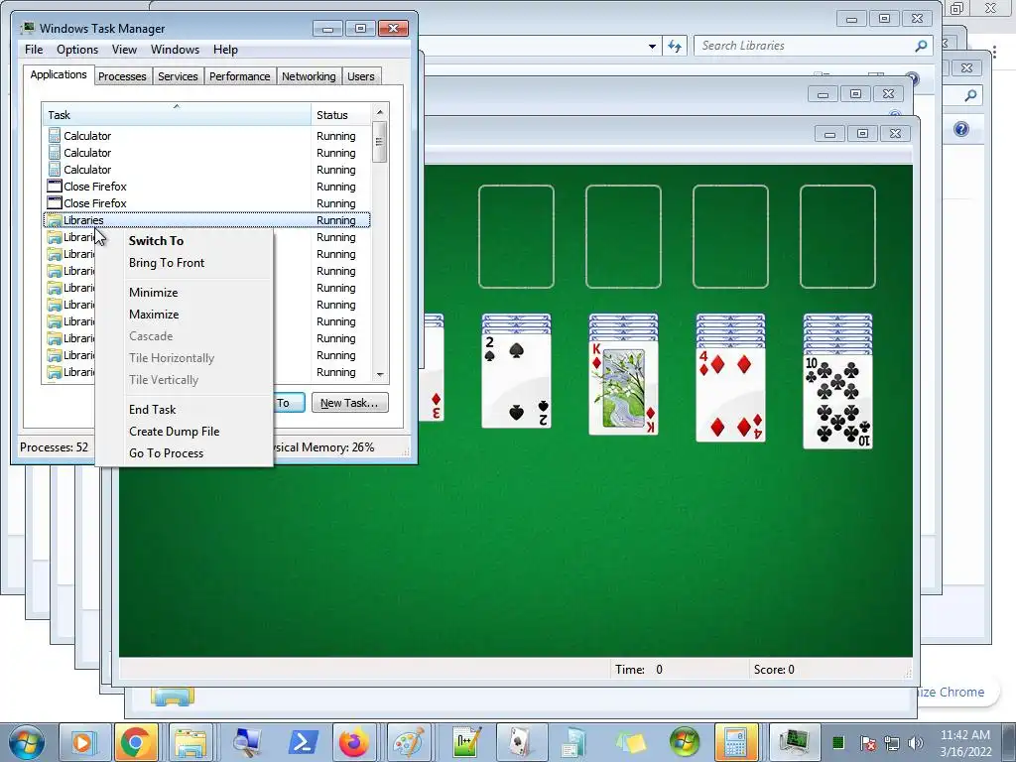Open the Options menu in Task Manager
Viewport: 1016px width, 762px height.
pos(77,50)
